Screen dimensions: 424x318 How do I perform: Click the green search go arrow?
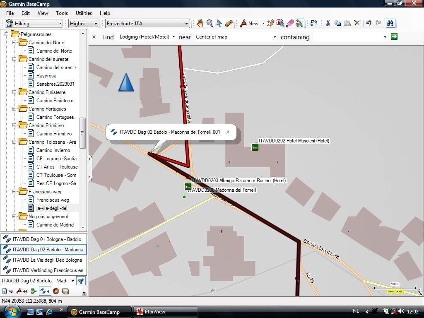click(394, 36)
